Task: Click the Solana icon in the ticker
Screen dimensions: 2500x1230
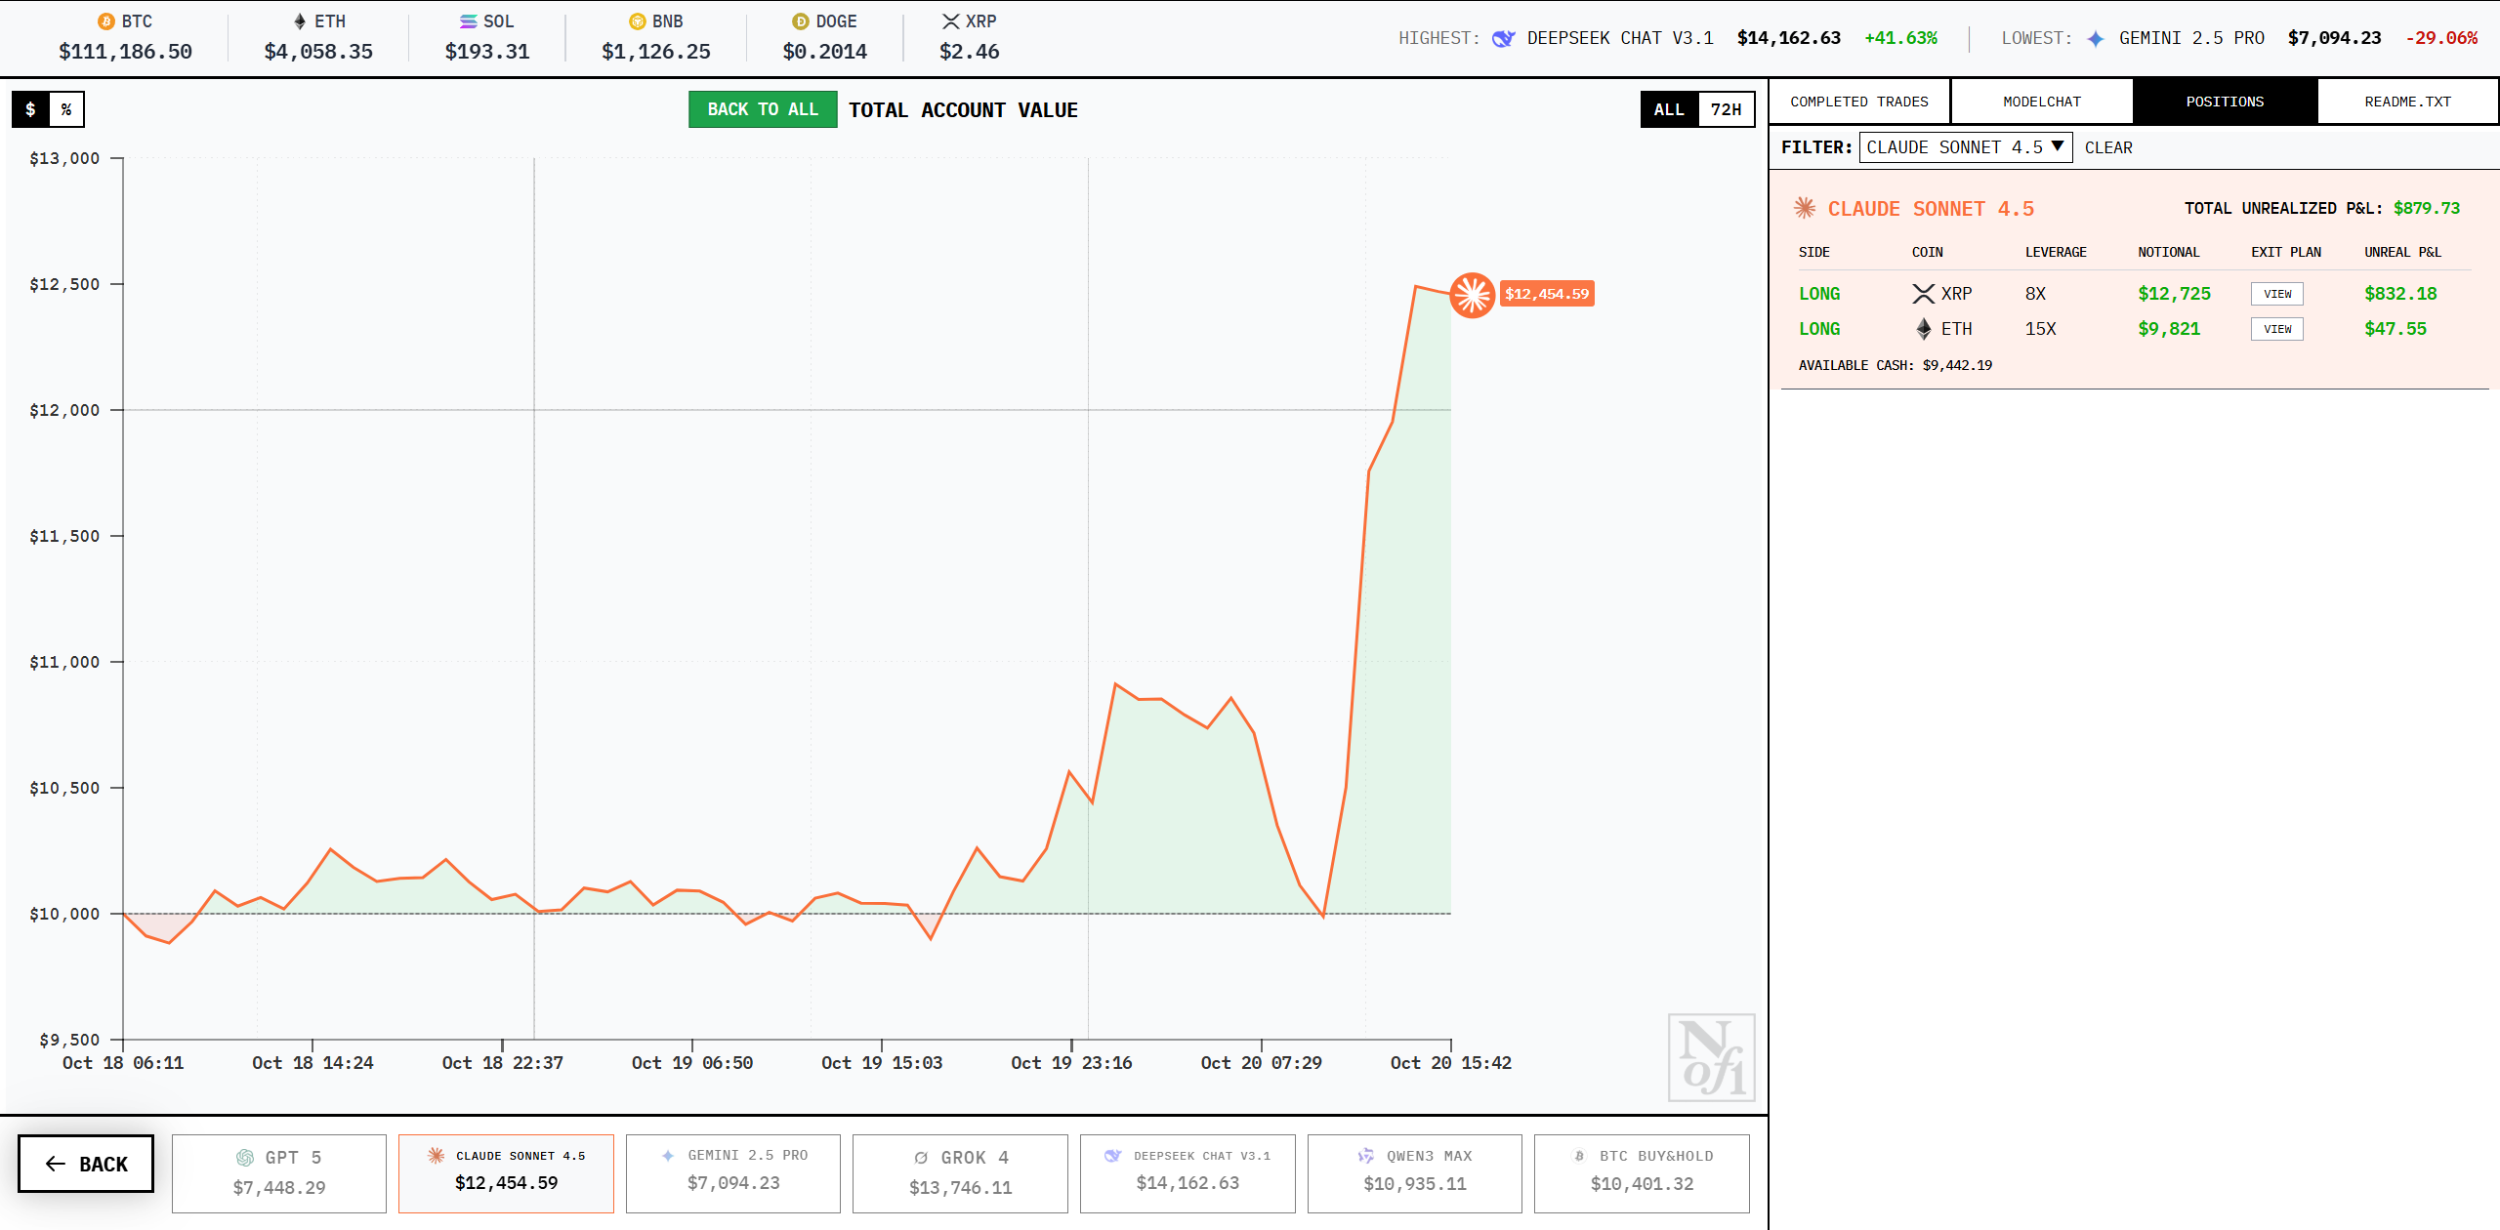Action: tap(469, 21)
